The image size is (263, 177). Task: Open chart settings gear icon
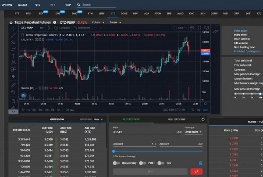(x=192, y=28)
